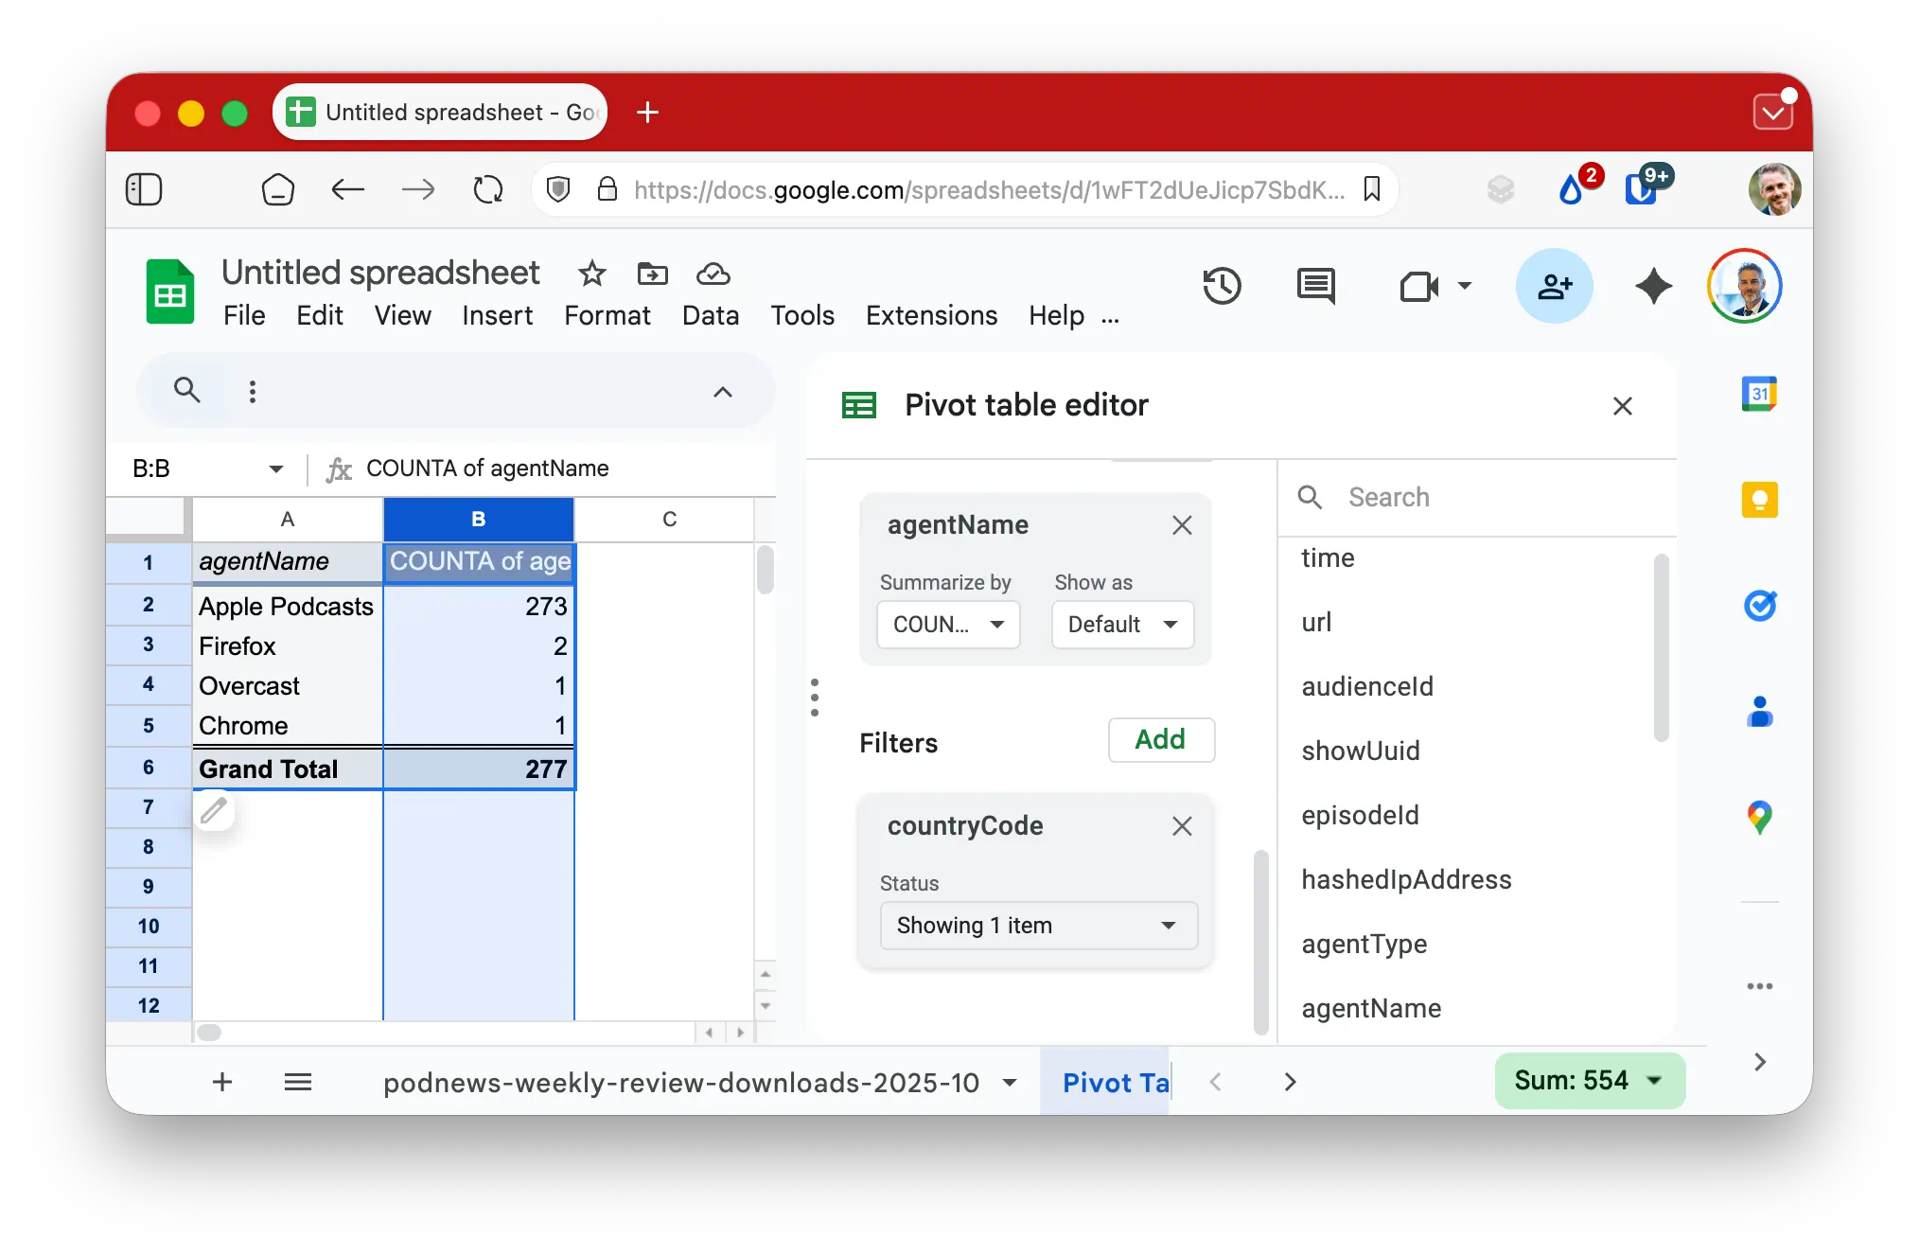Expand the Showing 1 item status dropdown
1919x1255 pixels.
[x=1038, y=926]
